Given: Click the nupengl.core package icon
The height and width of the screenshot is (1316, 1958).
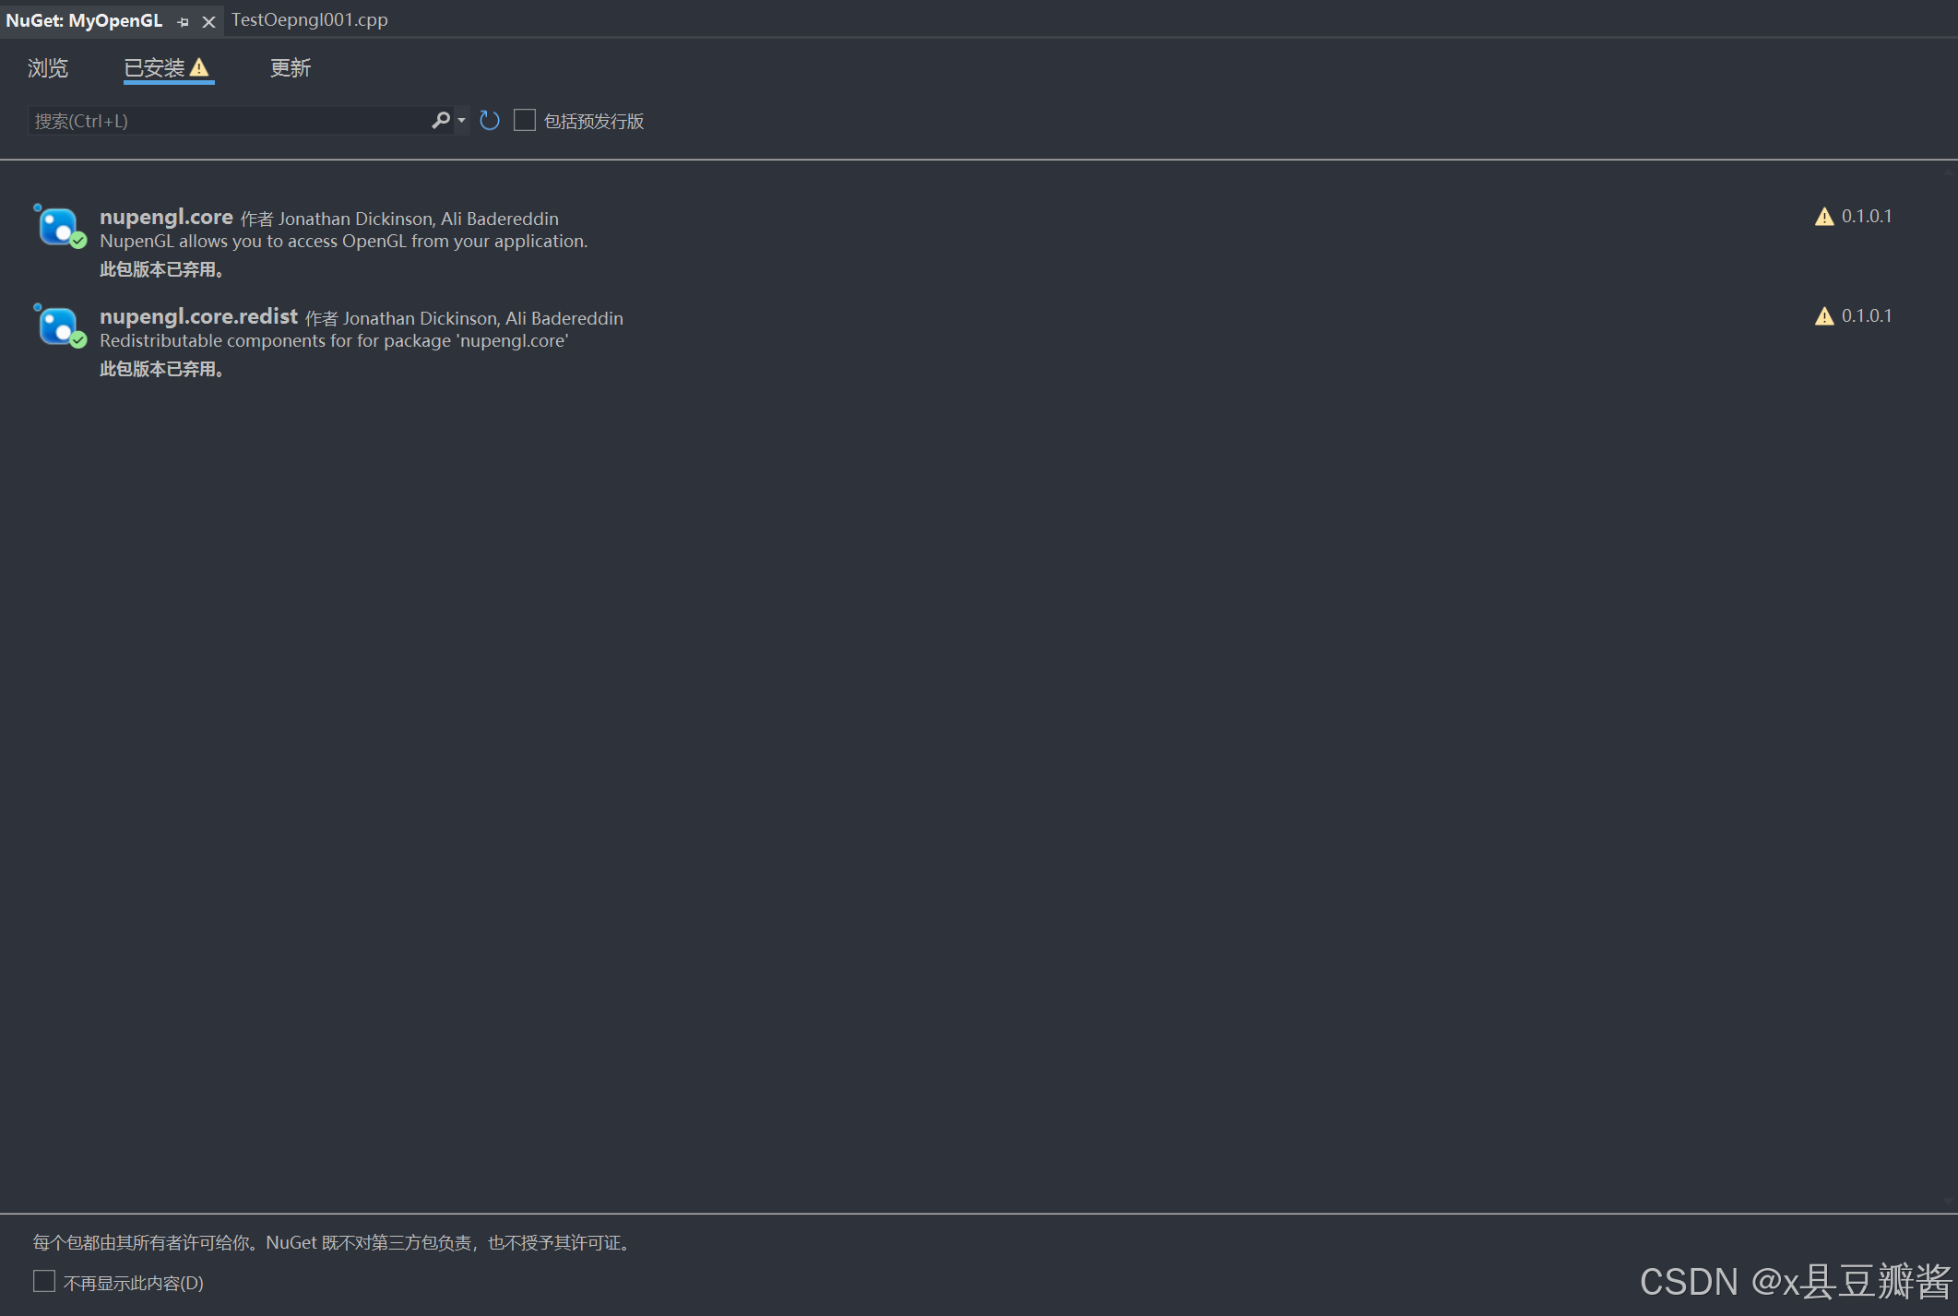Looking at the screenshot, I should click(x=58, y=226).
